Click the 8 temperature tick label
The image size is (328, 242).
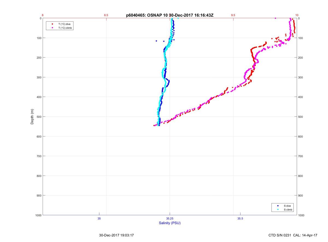43,15
